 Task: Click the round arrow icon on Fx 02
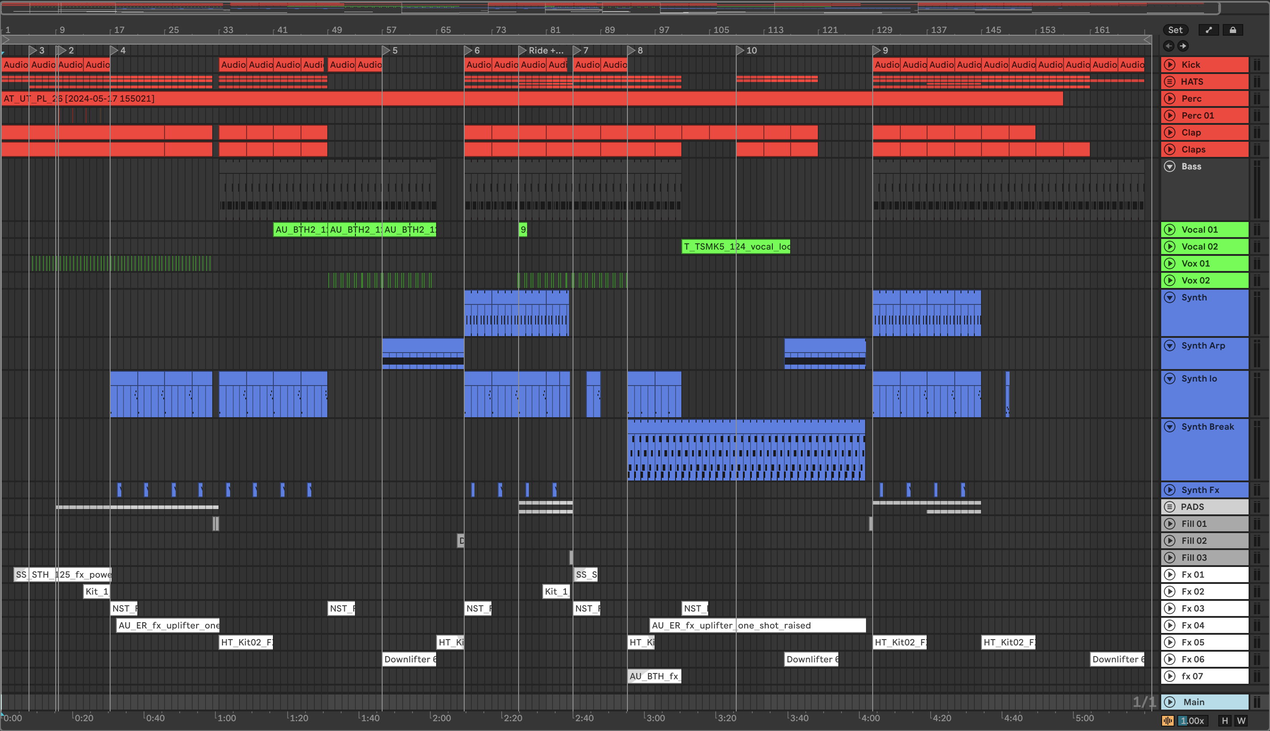[x=1170, y=591]
